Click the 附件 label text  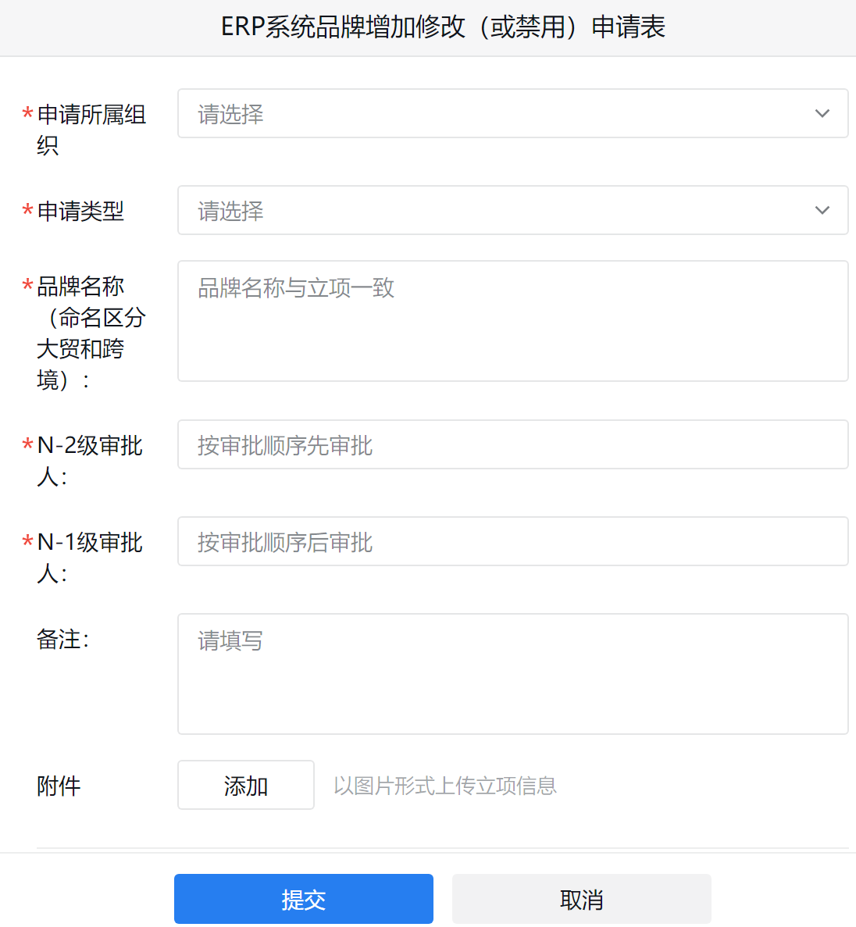pyautogui.click(x=59, y=786)
